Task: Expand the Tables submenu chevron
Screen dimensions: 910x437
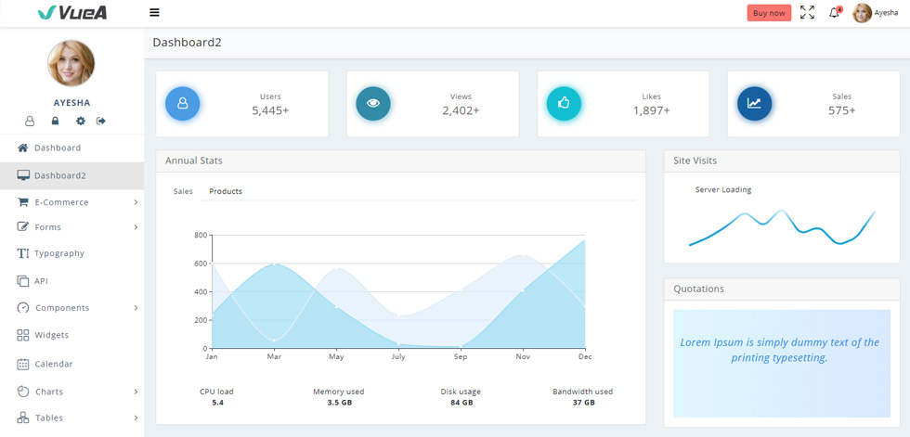Action: (136, 418)
